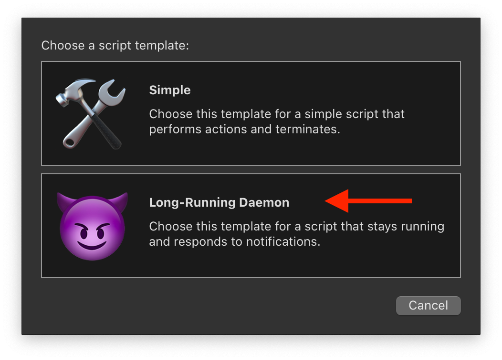Viewport: 502px width, 360px height.
Task: Click 'performs actions and terminates' text line
Action: tap(244, 130)
